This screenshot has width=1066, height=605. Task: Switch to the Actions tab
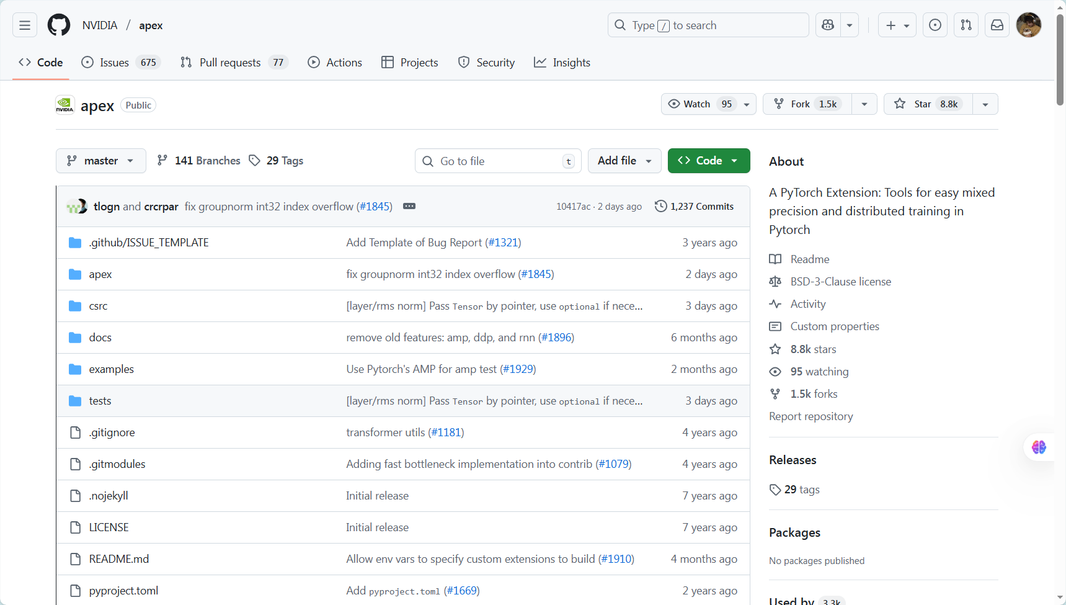click(x=335, y=63)
